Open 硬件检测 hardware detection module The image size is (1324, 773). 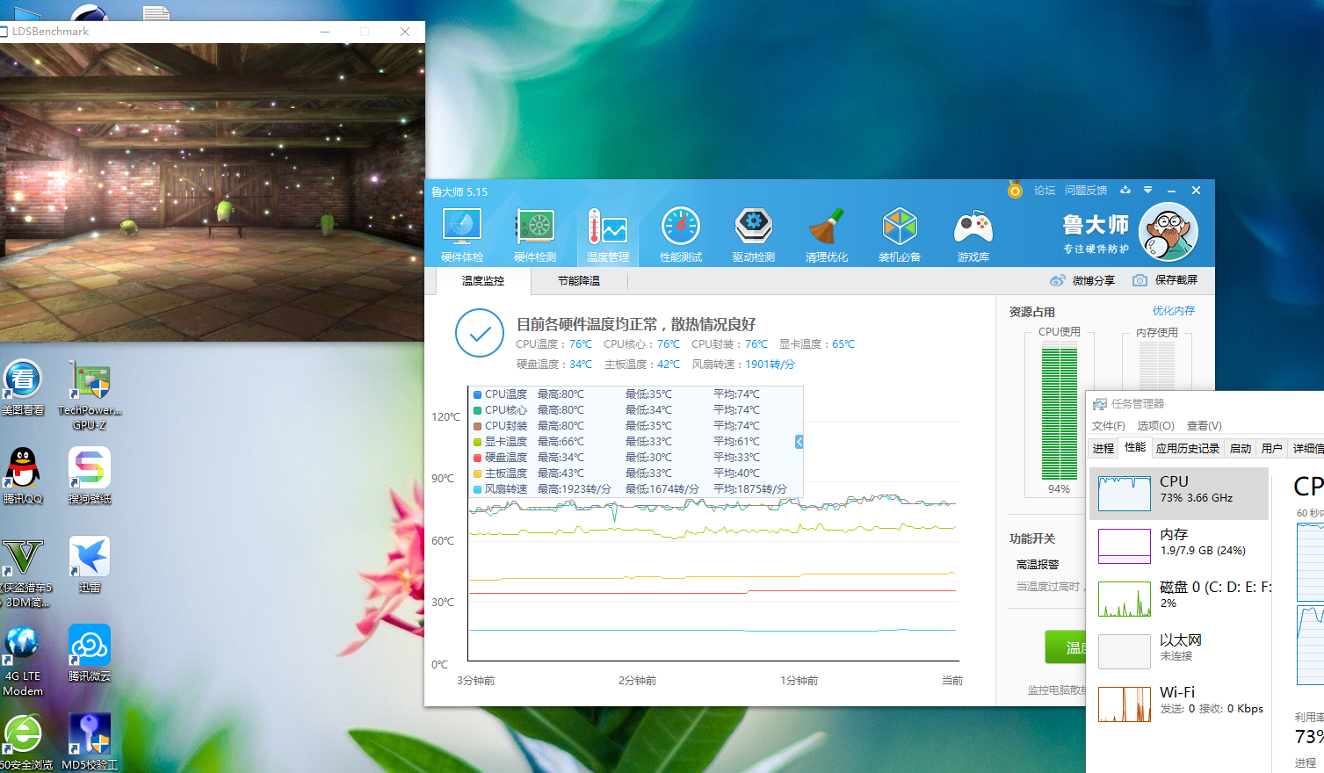click(535, 235)
